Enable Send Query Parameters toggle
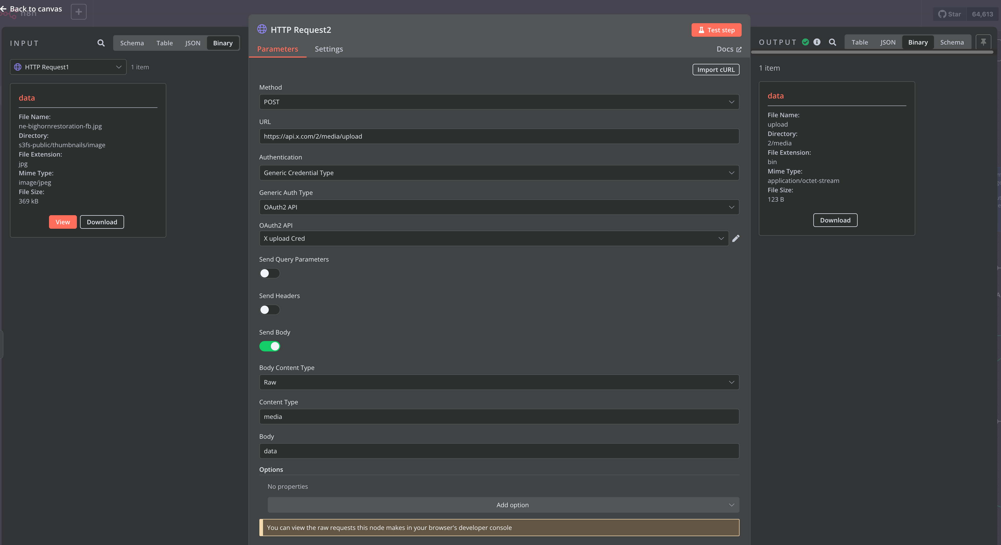 [269, 274]
